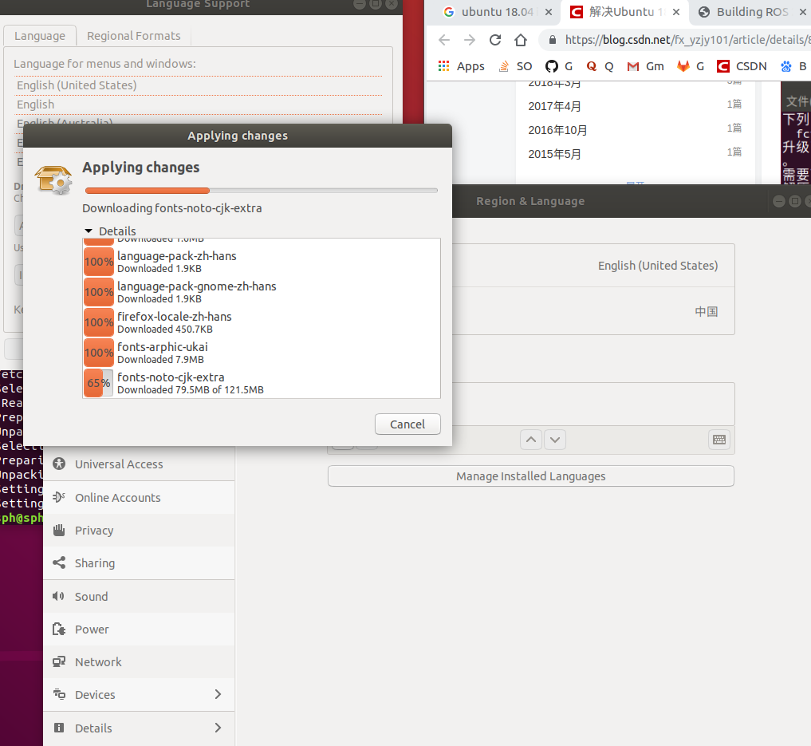The height and width of the screenshot is (746, 811).
Task: Open the browser home page
Action: click(521, 40)
